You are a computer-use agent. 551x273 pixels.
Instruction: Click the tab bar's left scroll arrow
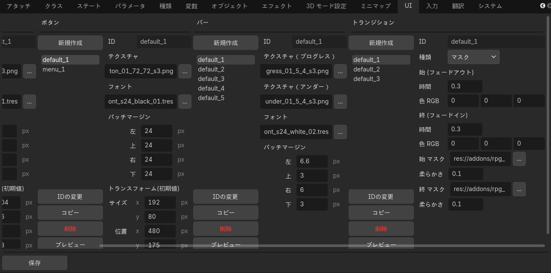pyautogui.click(x=542, y=6)
